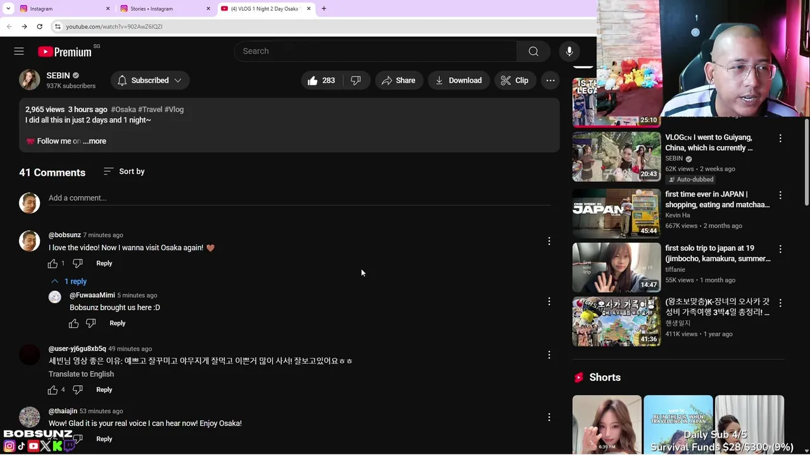The width and height of the screenshot is (810, 455).
Task: Like the video with 283 likes
Action: (321, 80)
